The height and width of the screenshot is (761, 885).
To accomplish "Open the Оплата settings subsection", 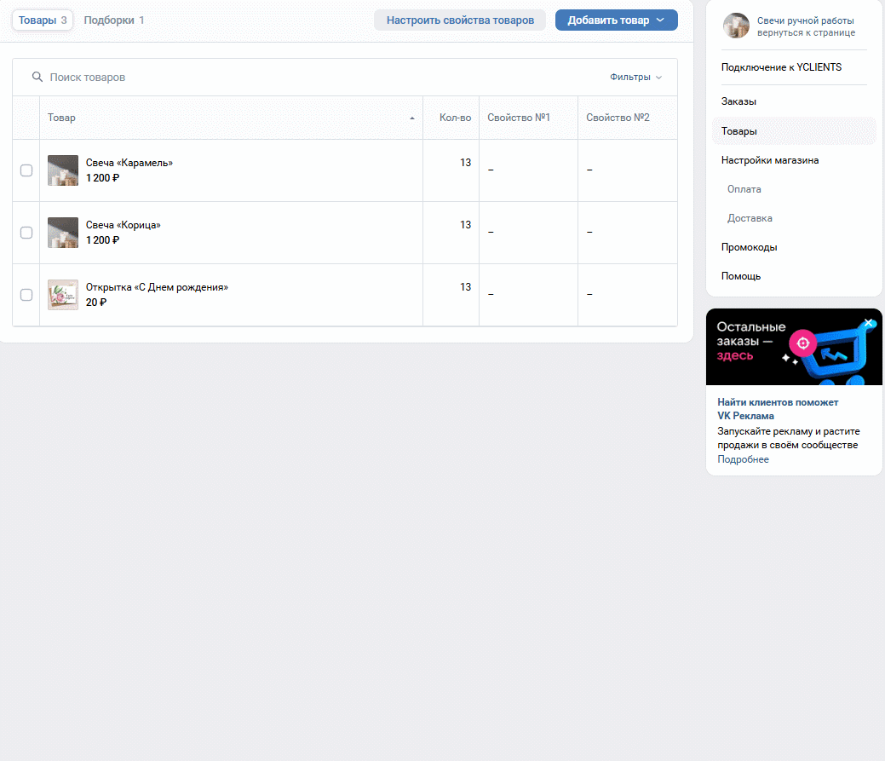I will (744, 189).
